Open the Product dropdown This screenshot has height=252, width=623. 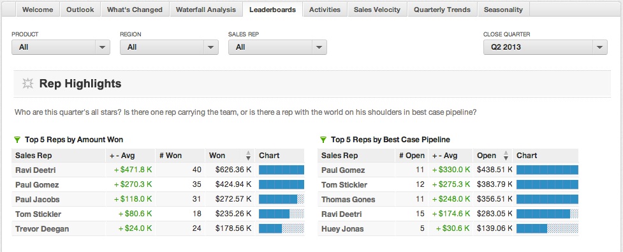tap(61, 47)
